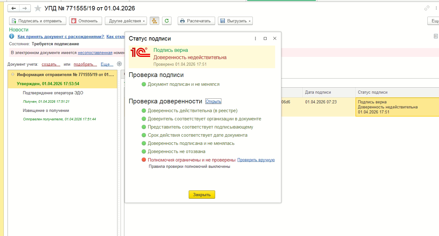Refresh the document with the green arrow icon

tap(167, 21)
